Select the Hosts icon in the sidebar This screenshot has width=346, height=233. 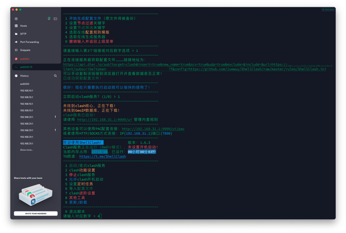[x=16, y=26]
